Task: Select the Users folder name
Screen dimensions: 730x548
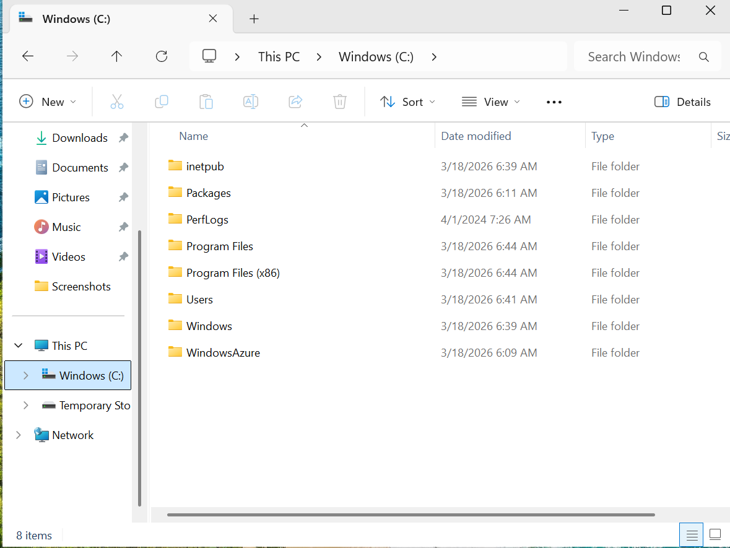Action: (199, 299)
